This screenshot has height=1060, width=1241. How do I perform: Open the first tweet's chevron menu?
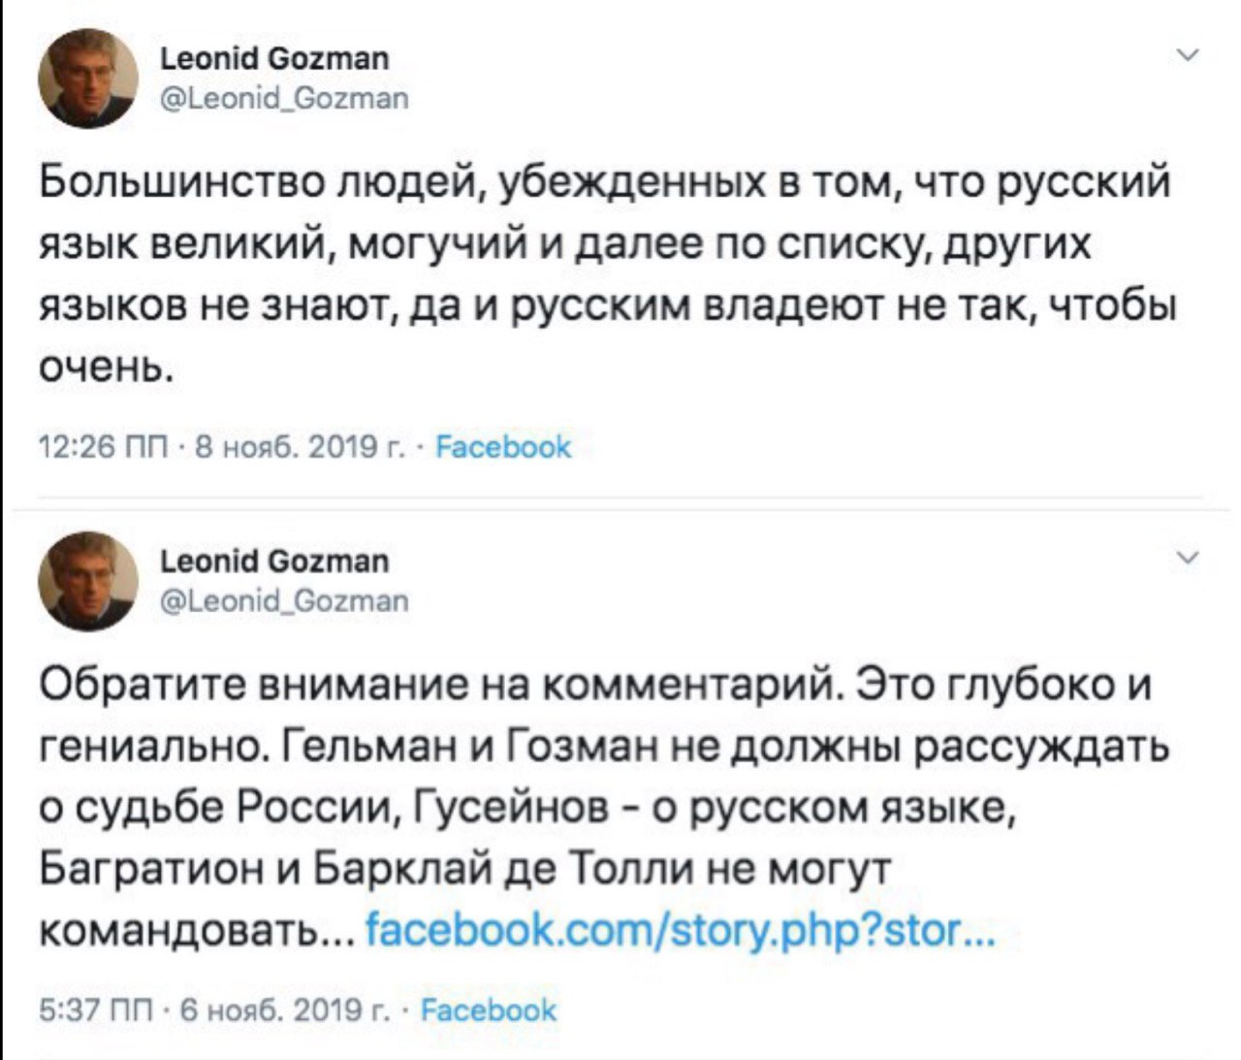[x=1188, y=56]
